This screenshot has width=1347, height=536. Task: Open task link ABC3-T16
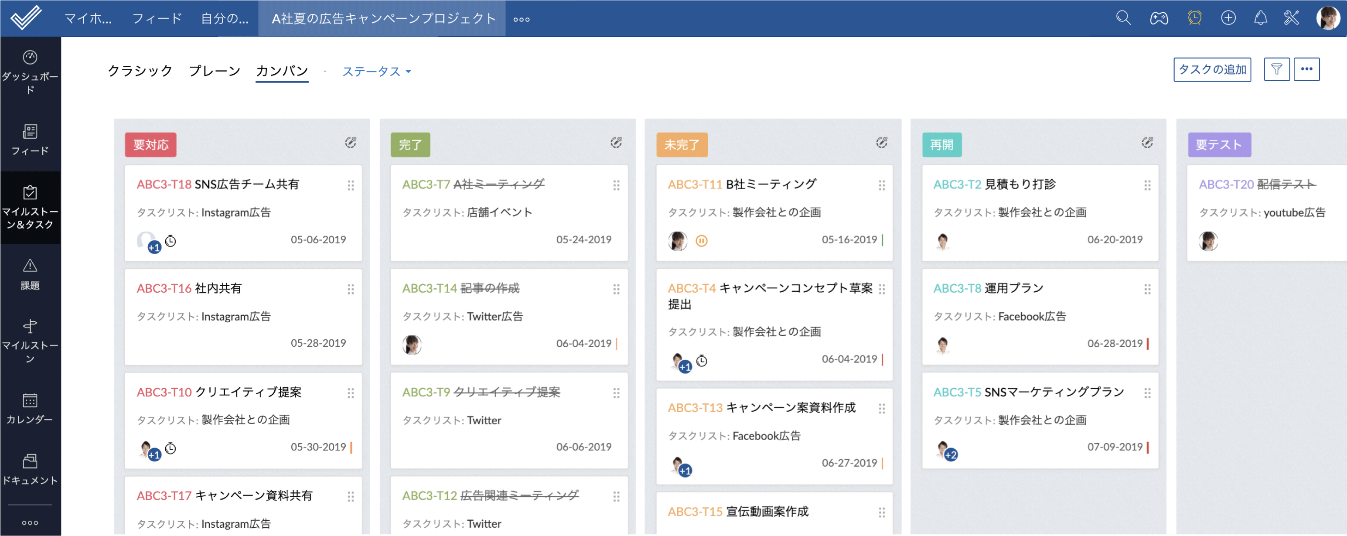[x=164, y=288]
